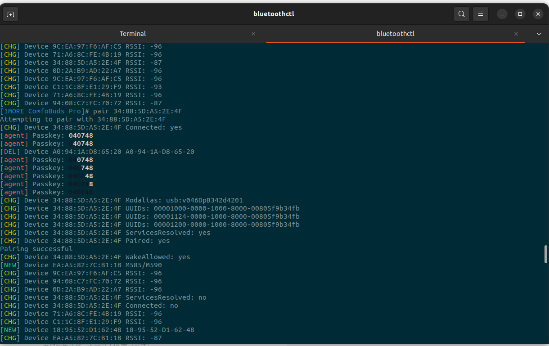Click the C1:1C:8F:E1:29:F9 RSSI: -93 line

point(81,87)
